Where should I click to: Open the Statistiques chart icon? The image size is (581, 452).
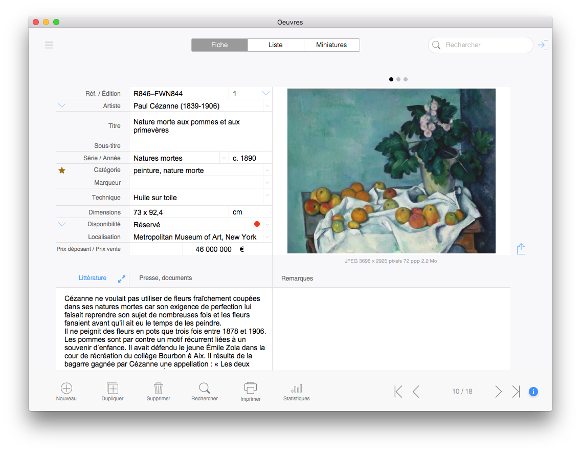click(297, 389)
